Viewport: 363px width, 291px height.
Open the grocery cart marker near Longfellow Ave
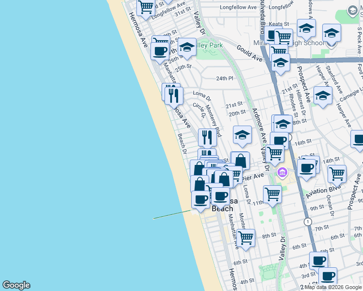(x=146, y=8)
